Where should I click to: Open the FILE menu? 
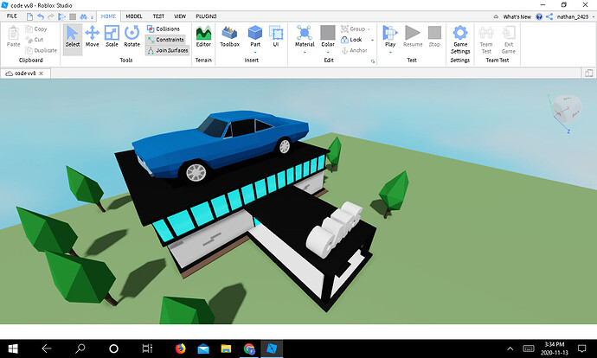pos(12,16)
